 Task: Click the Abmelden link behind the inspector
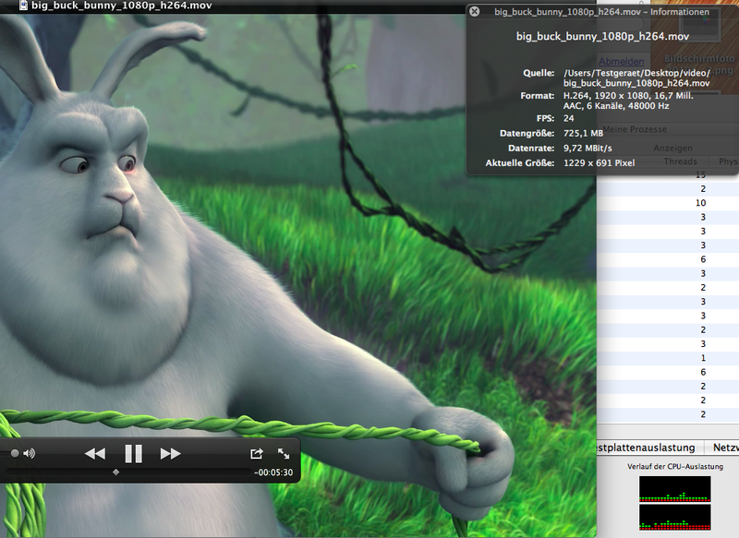pyautogui.click(x=621, y=61)
